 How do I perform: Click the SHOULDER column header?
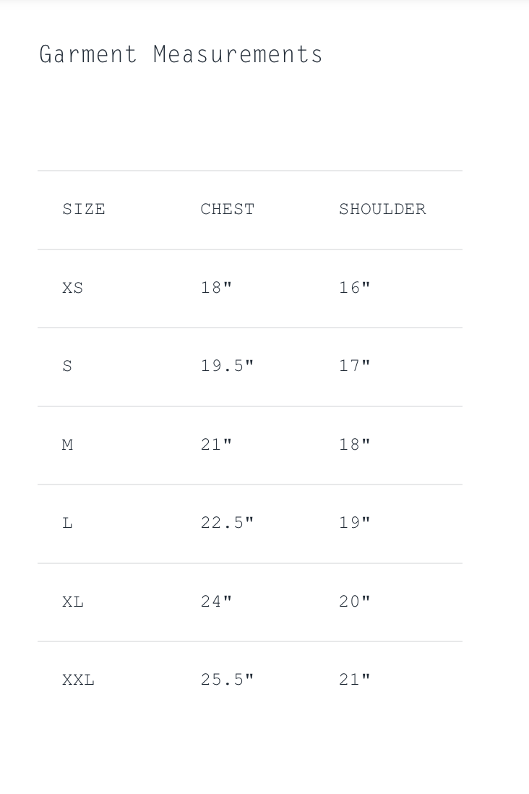382,209
